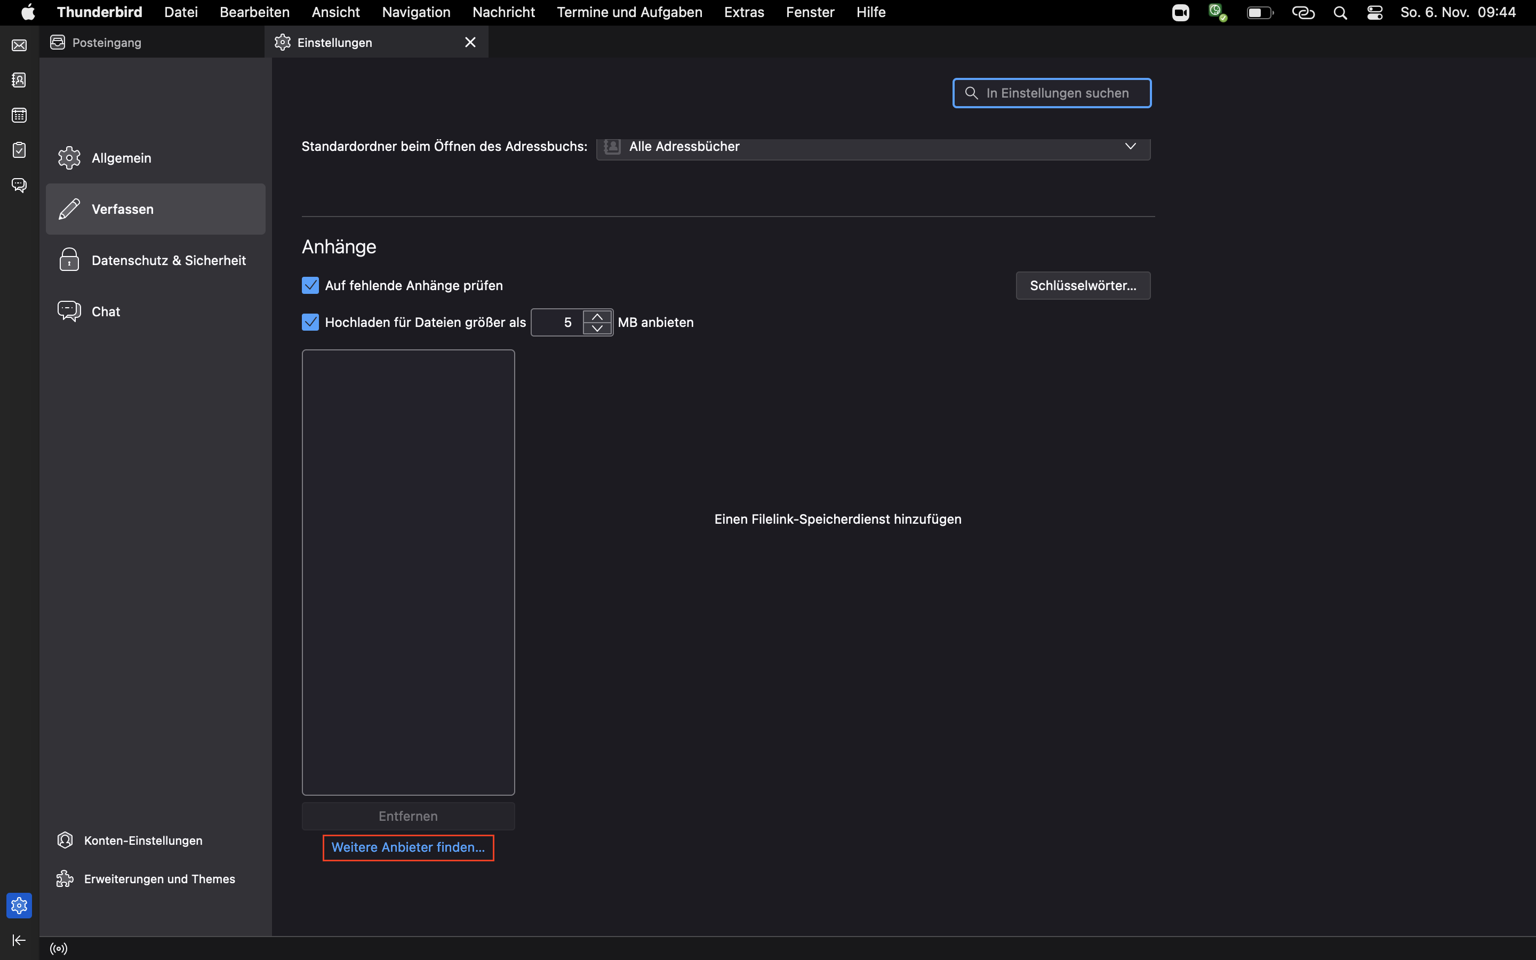Open the Mail space icon
This screenshot has width=1536, height=960.
pyautogui.click(x=19, y=46)
